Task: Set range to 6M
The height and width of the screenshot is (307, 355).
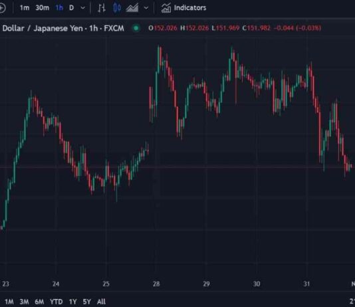Action: pyautogui.click(x=39, y=302)
